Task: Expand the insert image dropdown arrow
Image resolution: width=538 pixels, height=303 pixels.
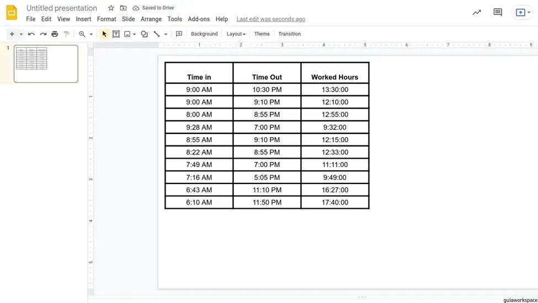Action: 134,34
